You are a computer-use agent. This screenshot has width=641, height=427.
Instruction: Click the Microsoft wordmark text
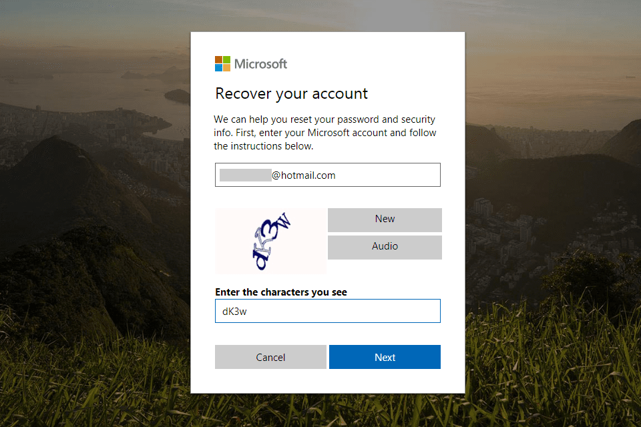pyautogui.click(x=261, y=64)
